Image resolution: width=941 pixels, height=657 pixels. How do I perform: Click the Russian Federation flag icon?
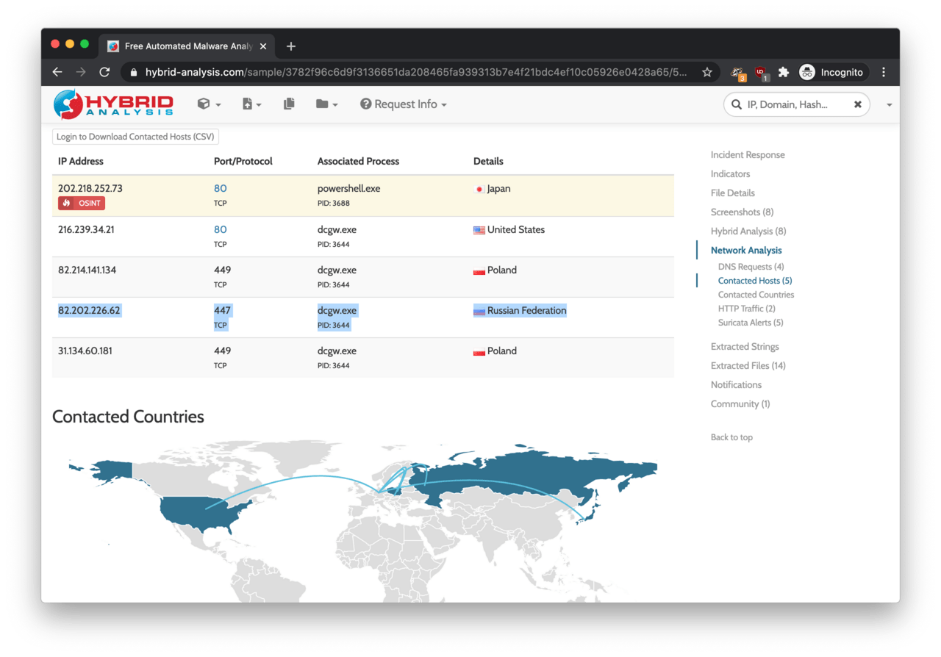tap(479, 311)
